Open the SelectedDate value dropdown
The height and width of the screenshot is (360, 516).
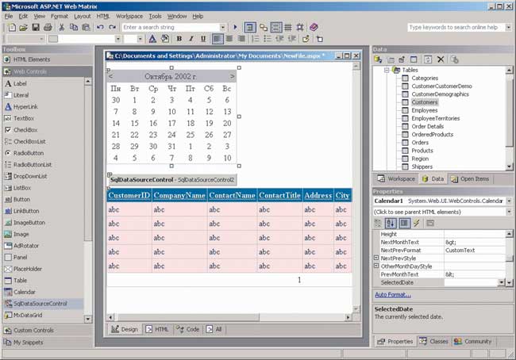[x=502, y=282]
